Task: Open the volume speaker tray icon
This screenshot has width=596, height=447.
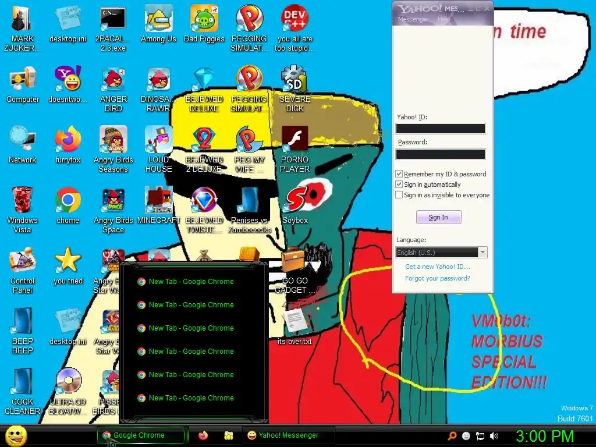Action: click(x=494, y=436)
